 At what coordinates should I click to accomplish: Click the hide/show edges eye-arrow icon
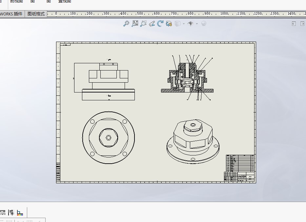(11, 212)
